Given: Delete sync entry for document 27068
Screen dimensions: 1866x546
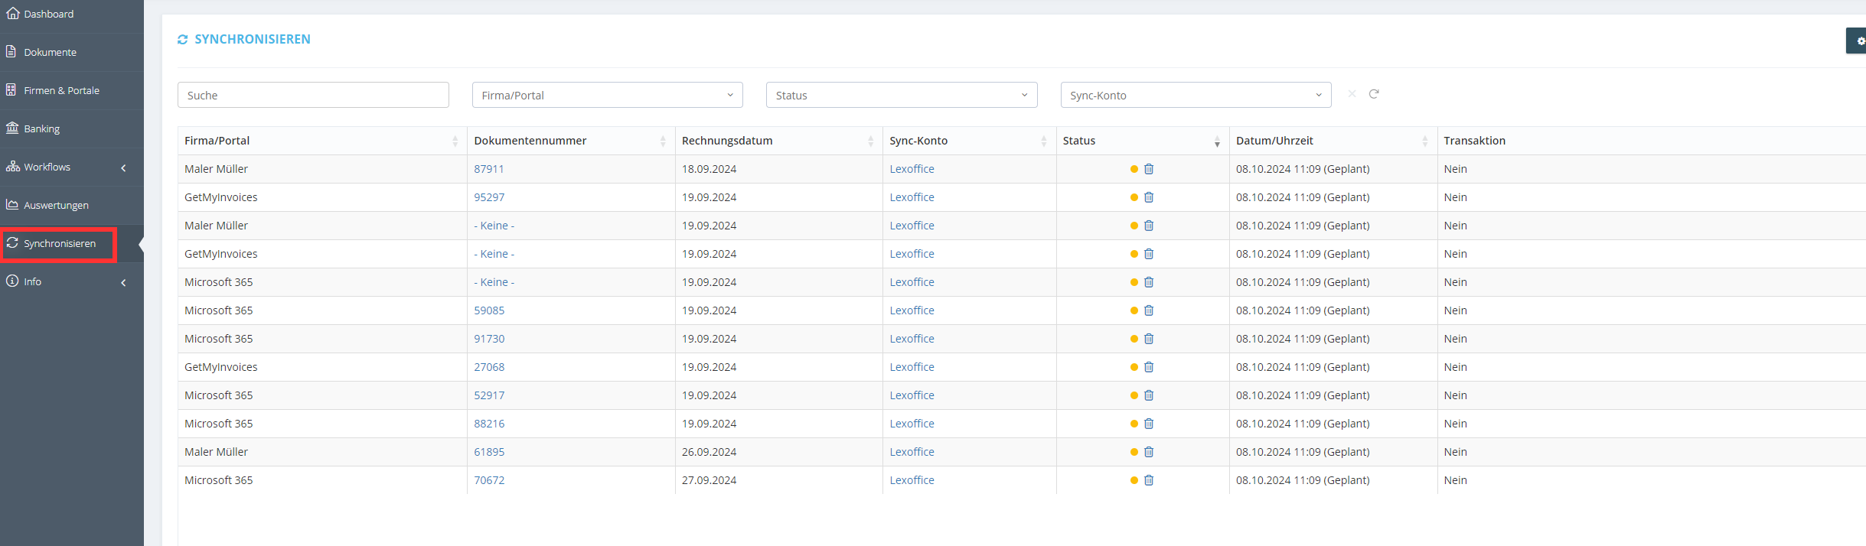Looking at the screenshot, I should point(1149,367).
